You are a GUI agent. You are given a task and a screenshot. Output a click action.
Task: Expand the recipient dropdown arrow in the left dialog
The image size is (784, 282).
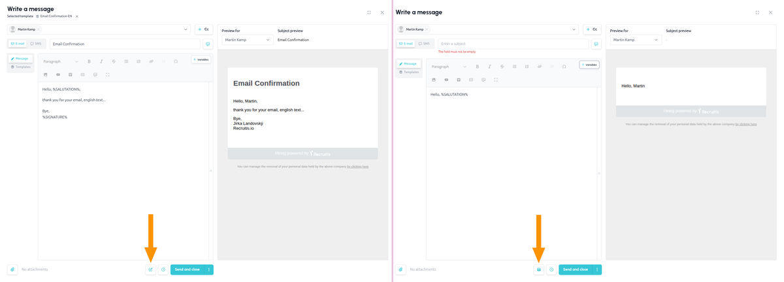pyautogui.click(x=186, y=29)
